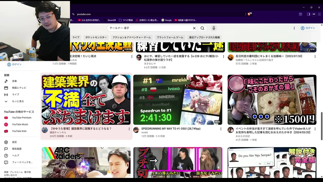Open イベントの弁当が高すぎて video title
The height and width of the screenshot is (182, 323).
click(273, 130)
